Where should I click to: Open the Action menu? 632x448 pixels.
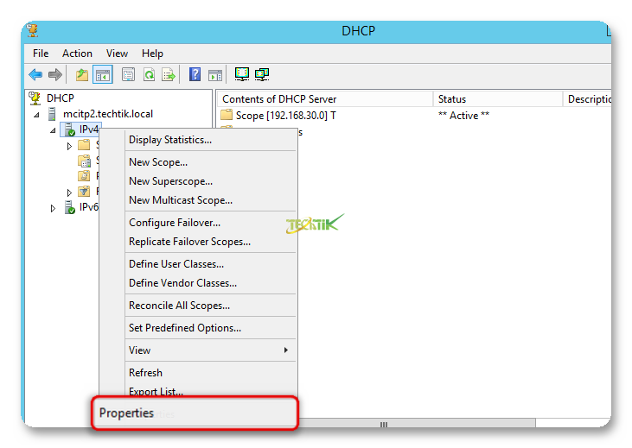coord(77,54)
